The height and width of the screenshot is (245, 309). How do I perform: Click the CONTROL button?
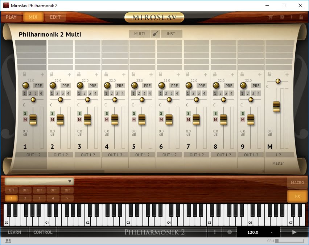(43, 232)
